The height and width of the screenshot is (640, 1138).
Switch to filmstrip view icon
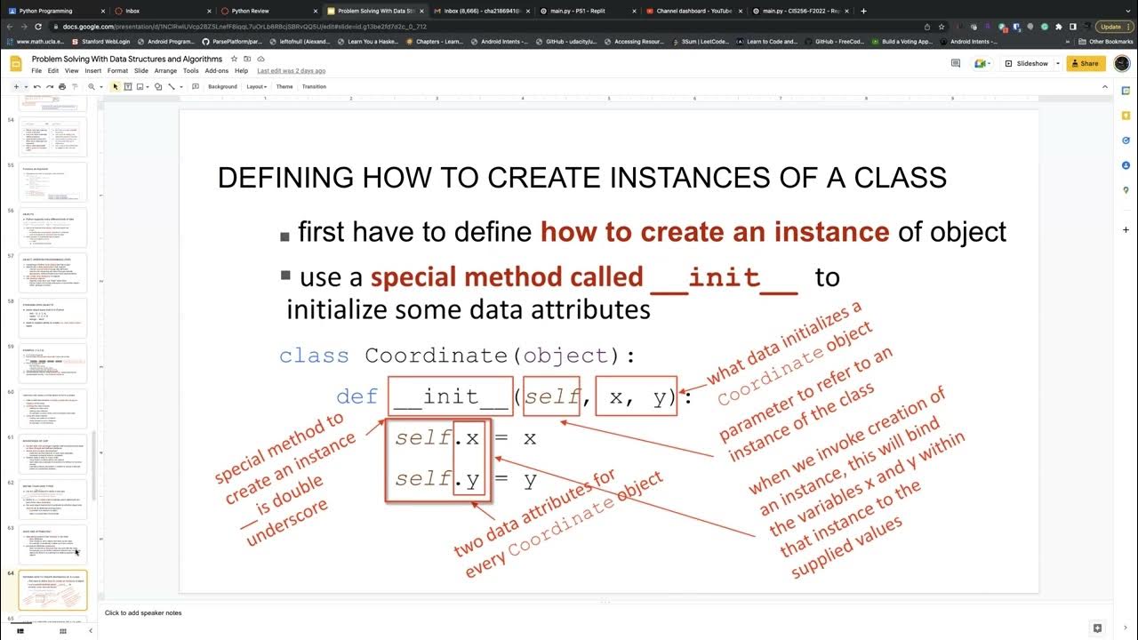[21, 630]
